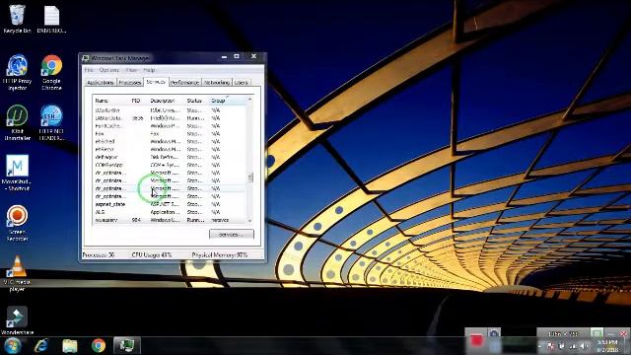The image size is (631, 355).
Task: Sort by the Description column header
Action: (x=166, y=101)
